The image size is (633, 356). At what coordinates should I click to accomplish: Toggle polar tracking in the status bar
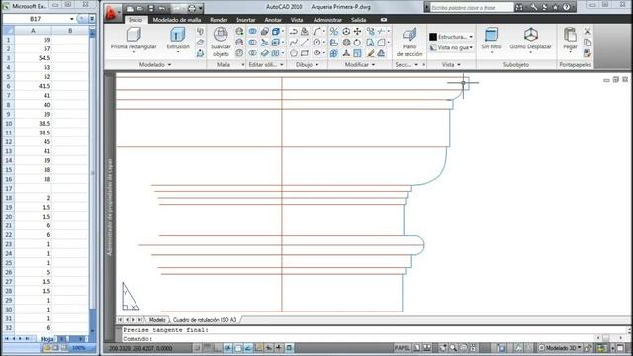click(228, 348)
